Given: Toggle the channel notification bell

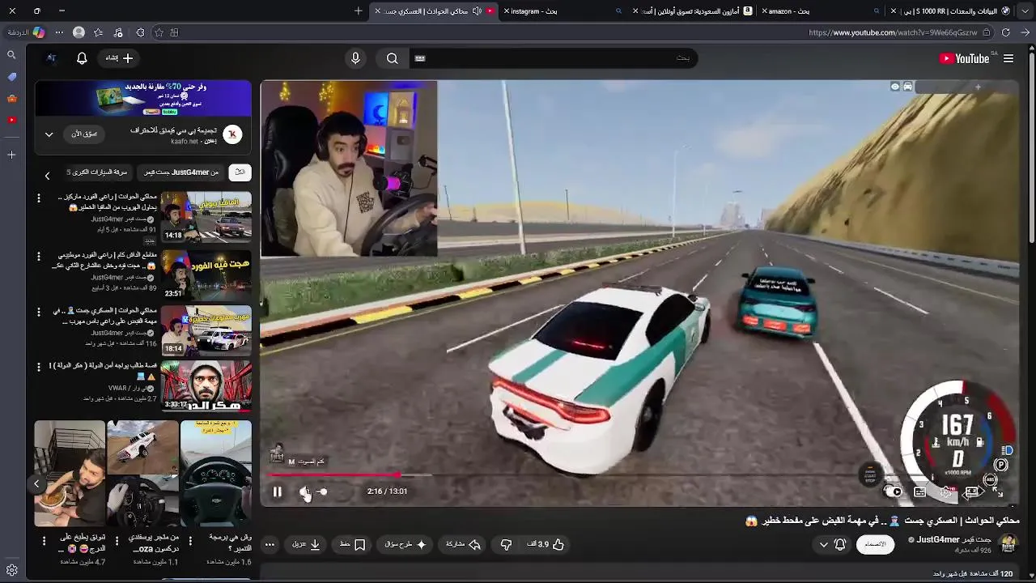Looking at the screenshot, I should 840,545.
